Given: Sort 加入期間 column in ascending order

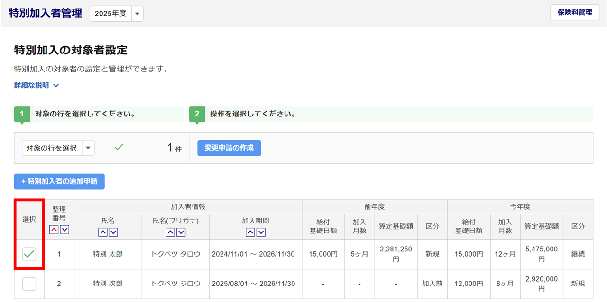Looking at the screenshot, I should [x=250, y=232].
